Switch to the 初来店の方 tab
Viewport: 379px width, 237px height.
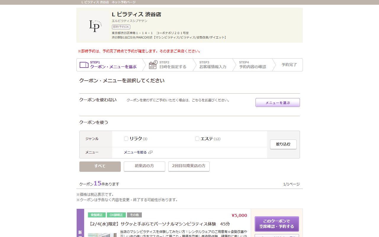[x=144, y=166]
